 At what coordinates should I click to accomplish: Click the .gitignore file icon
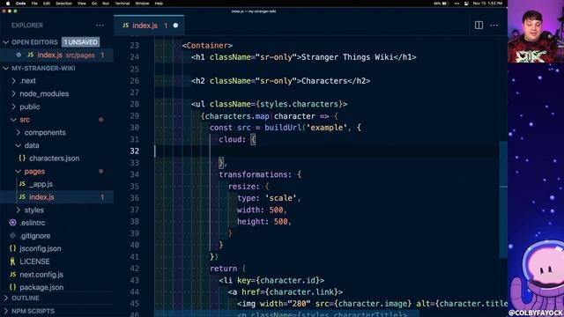[x=12, y=236]
